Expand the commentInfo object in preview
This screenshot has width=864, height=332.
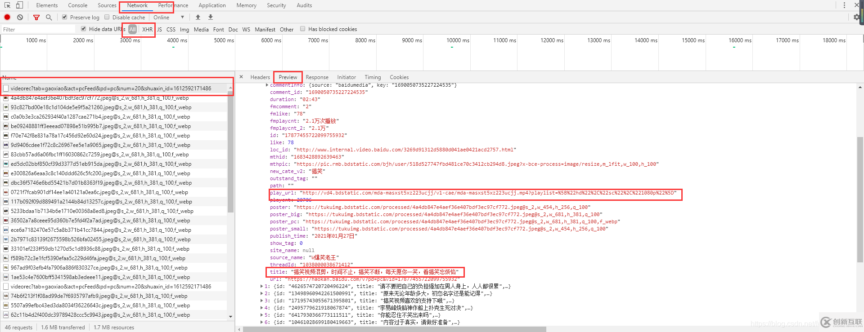click(267, 85)
